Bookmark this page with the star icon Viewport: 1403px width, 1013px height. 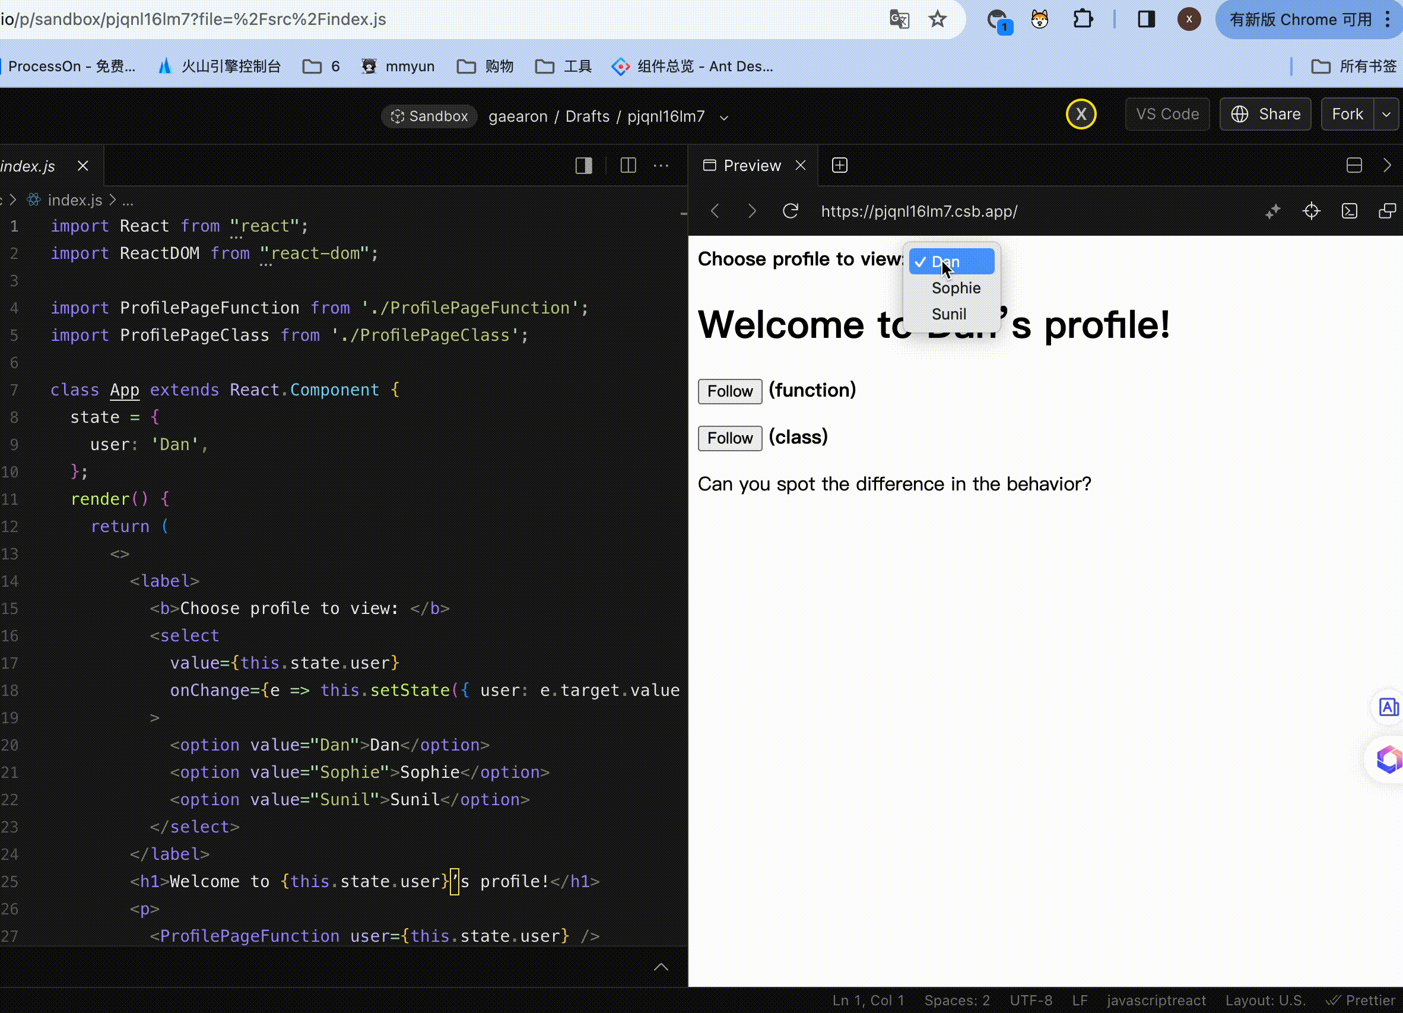(x=937, y=19)
